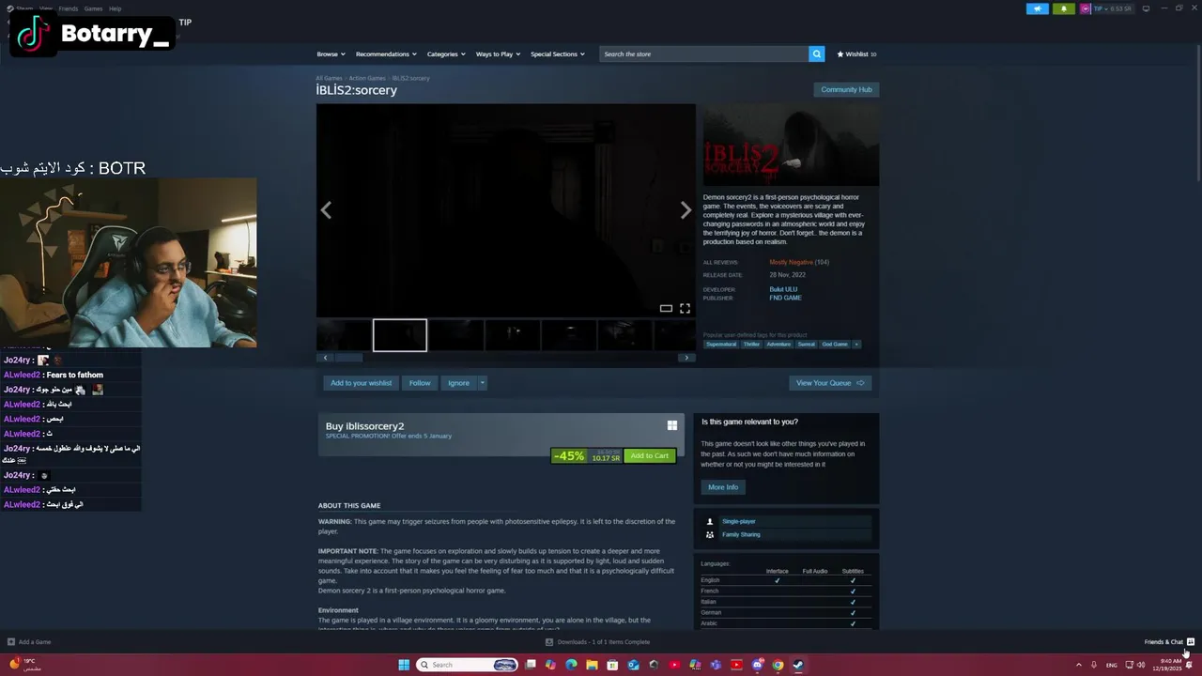This screenshot has width=1202, height=676.
Task: Enter fullscreen on the media player
Action: 685,308
